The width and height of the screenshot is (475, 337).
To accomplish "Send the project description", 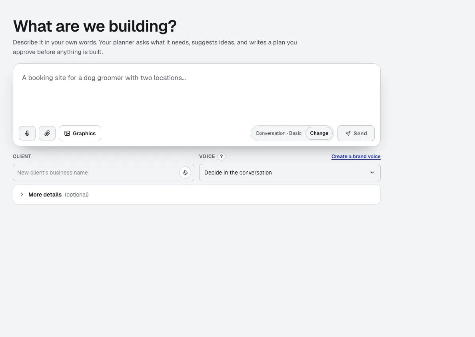I will [x=356, y=133].
